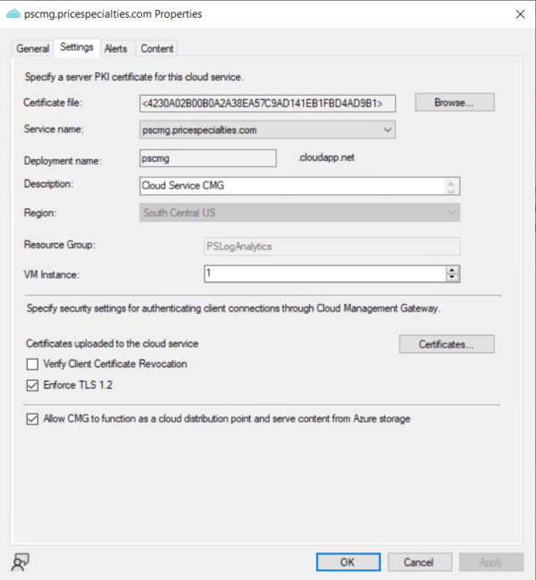Viewport: 536px width, 580px height.
Task: Increase VM Instance count with up arrow
Action: click(x=452, y=270)
